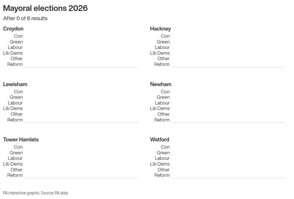Select the Watford heading
The width and height of the screenshot is (294, 199).
tap(160, 139)
